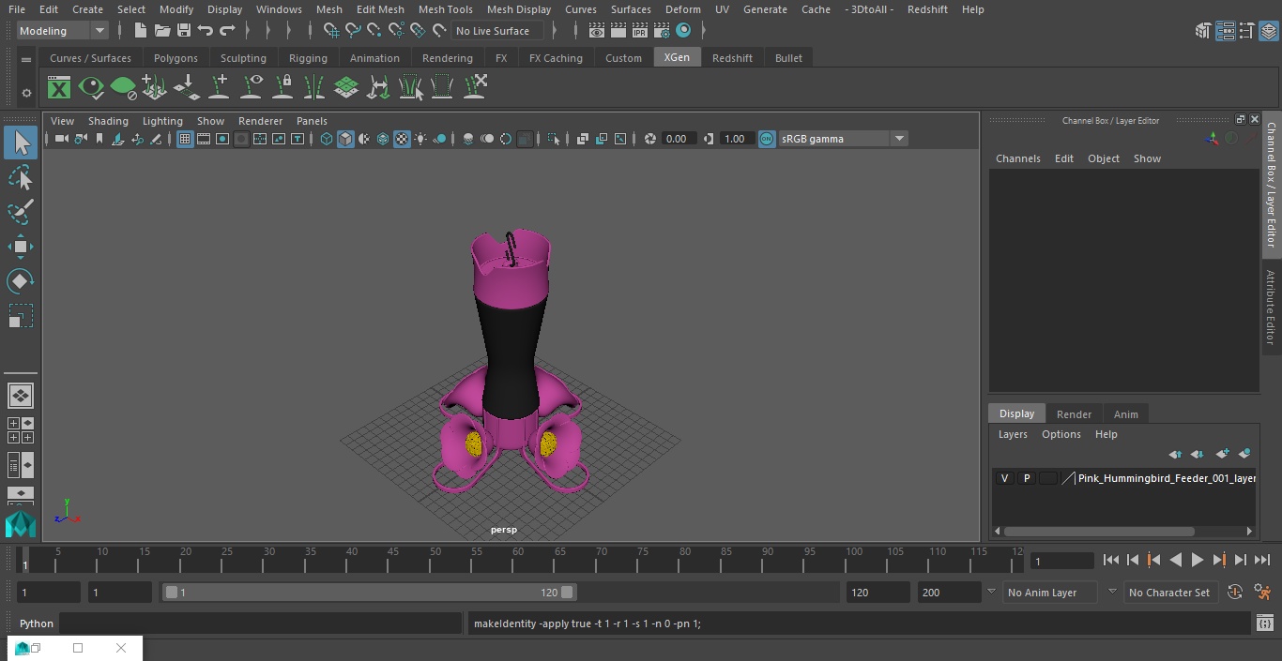
Task: Click the Step back one frame button
Action: click(1133, 560)
